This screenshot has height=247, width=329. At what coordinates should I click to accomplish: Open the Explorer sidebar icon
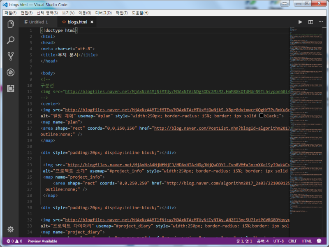click(10, 24)
